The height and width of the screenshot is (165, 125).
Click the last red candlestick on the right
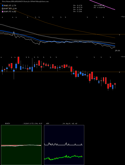tap(115, 84)
